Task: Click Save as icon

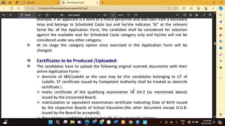Action: click(x=197, y=15)
